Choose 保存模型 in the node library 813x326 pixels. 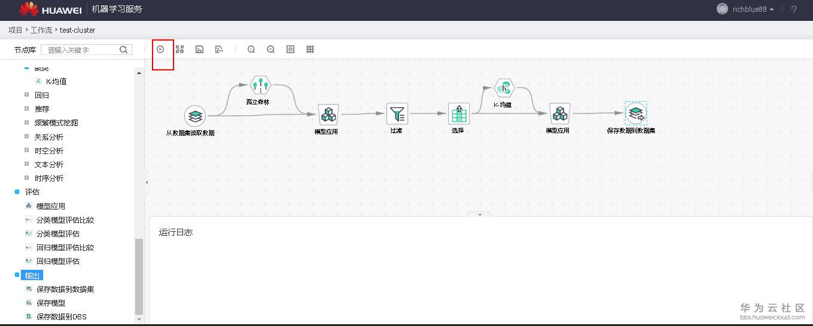tap(51, 303)
